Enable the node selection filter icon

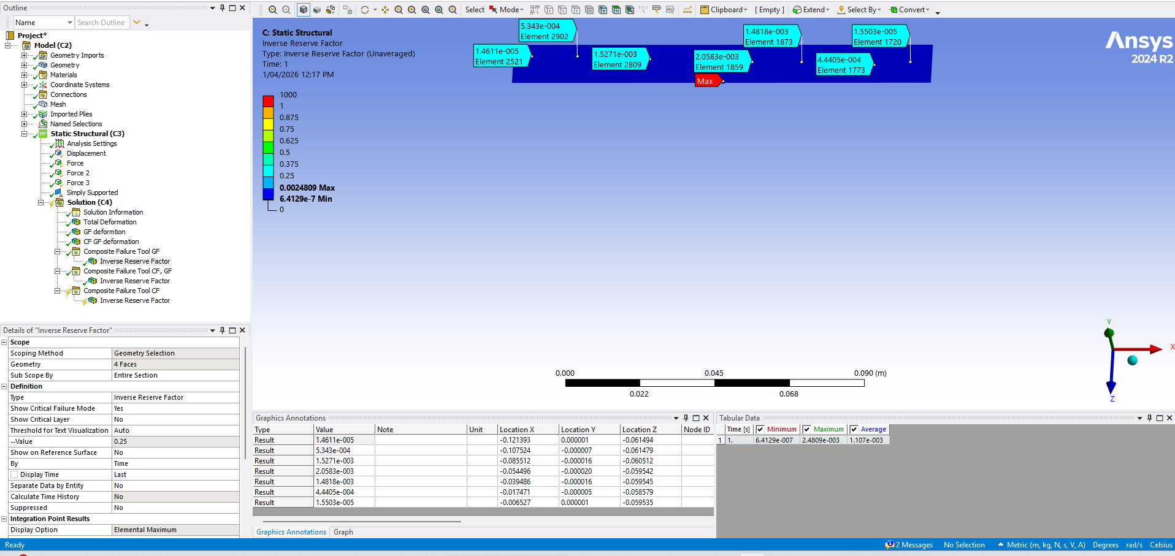603,10
